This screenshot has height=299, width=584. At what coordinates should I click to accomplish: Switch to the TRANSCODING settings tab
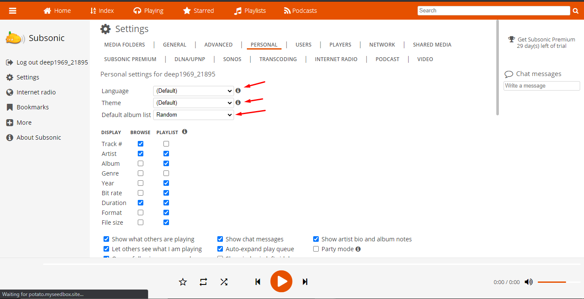coord(278,59)
